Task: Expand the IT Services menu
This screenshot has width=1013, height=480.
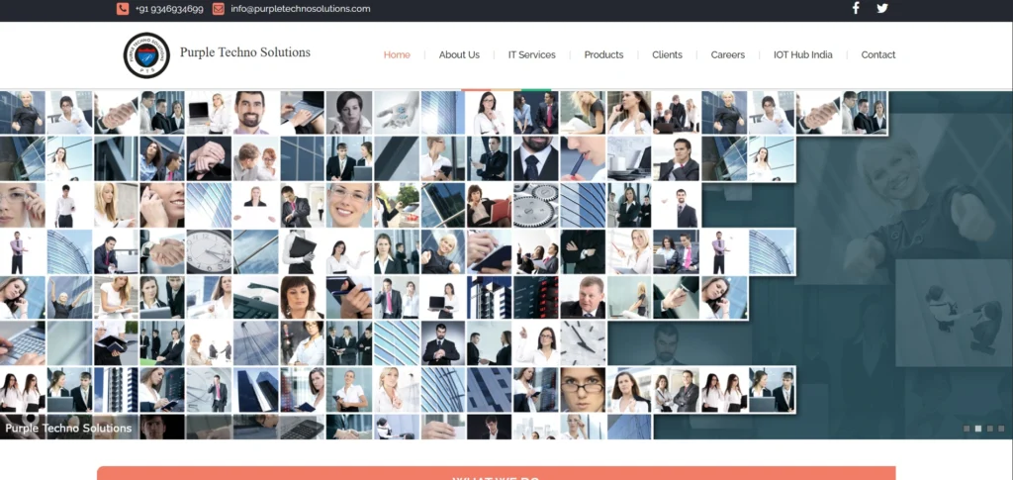Action: click(x=531, y=55)
